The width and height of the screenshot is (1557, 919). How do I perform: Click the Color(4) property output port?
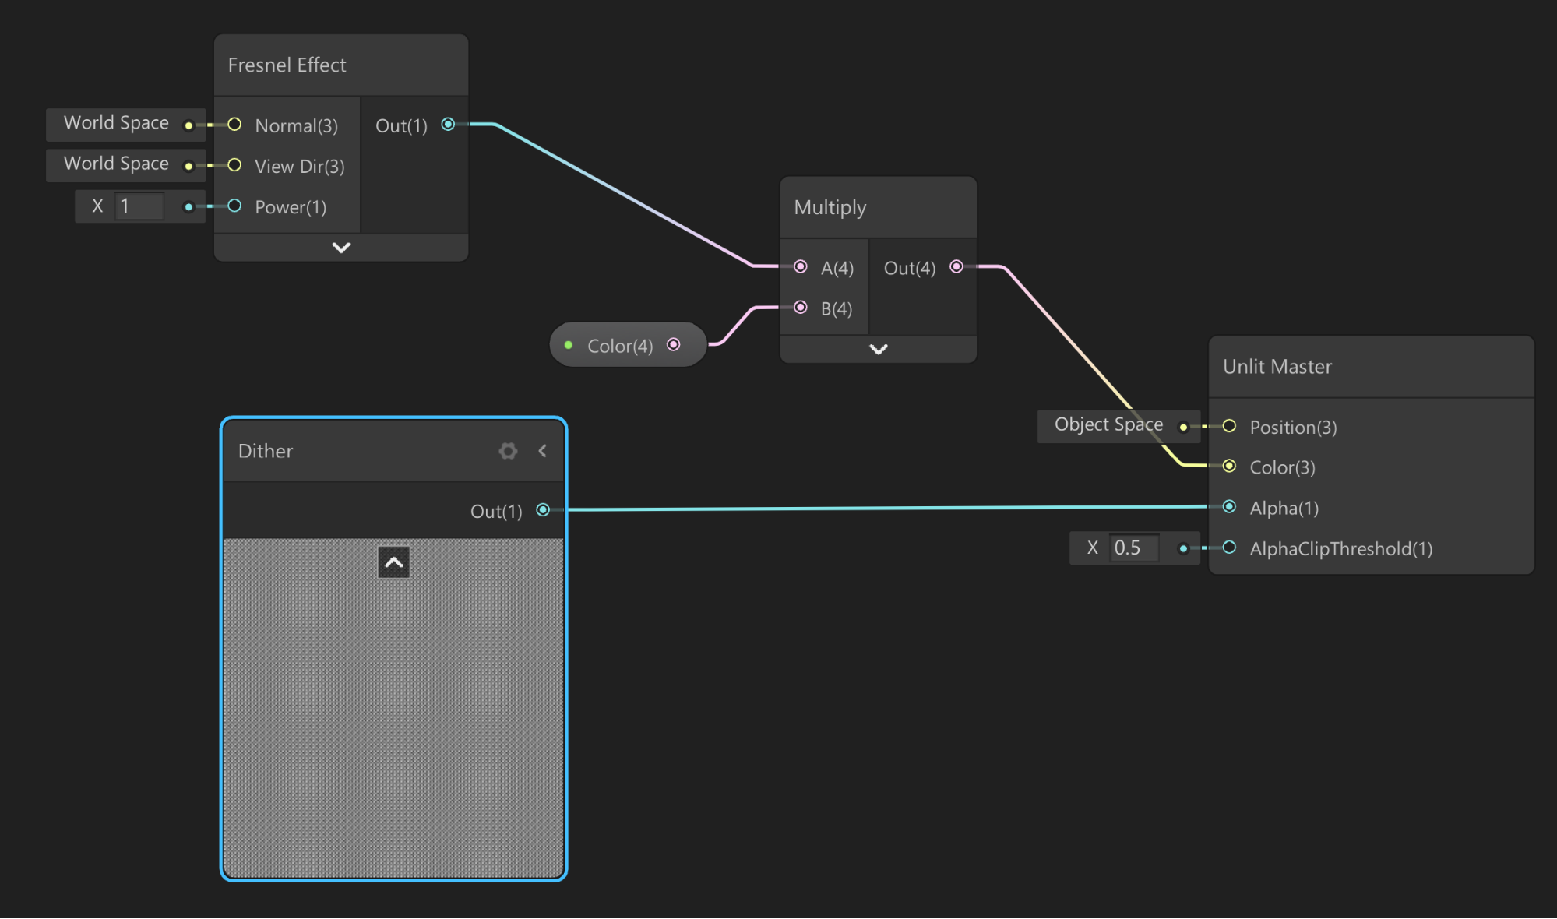pyautogui.click(x=674, y=345)
